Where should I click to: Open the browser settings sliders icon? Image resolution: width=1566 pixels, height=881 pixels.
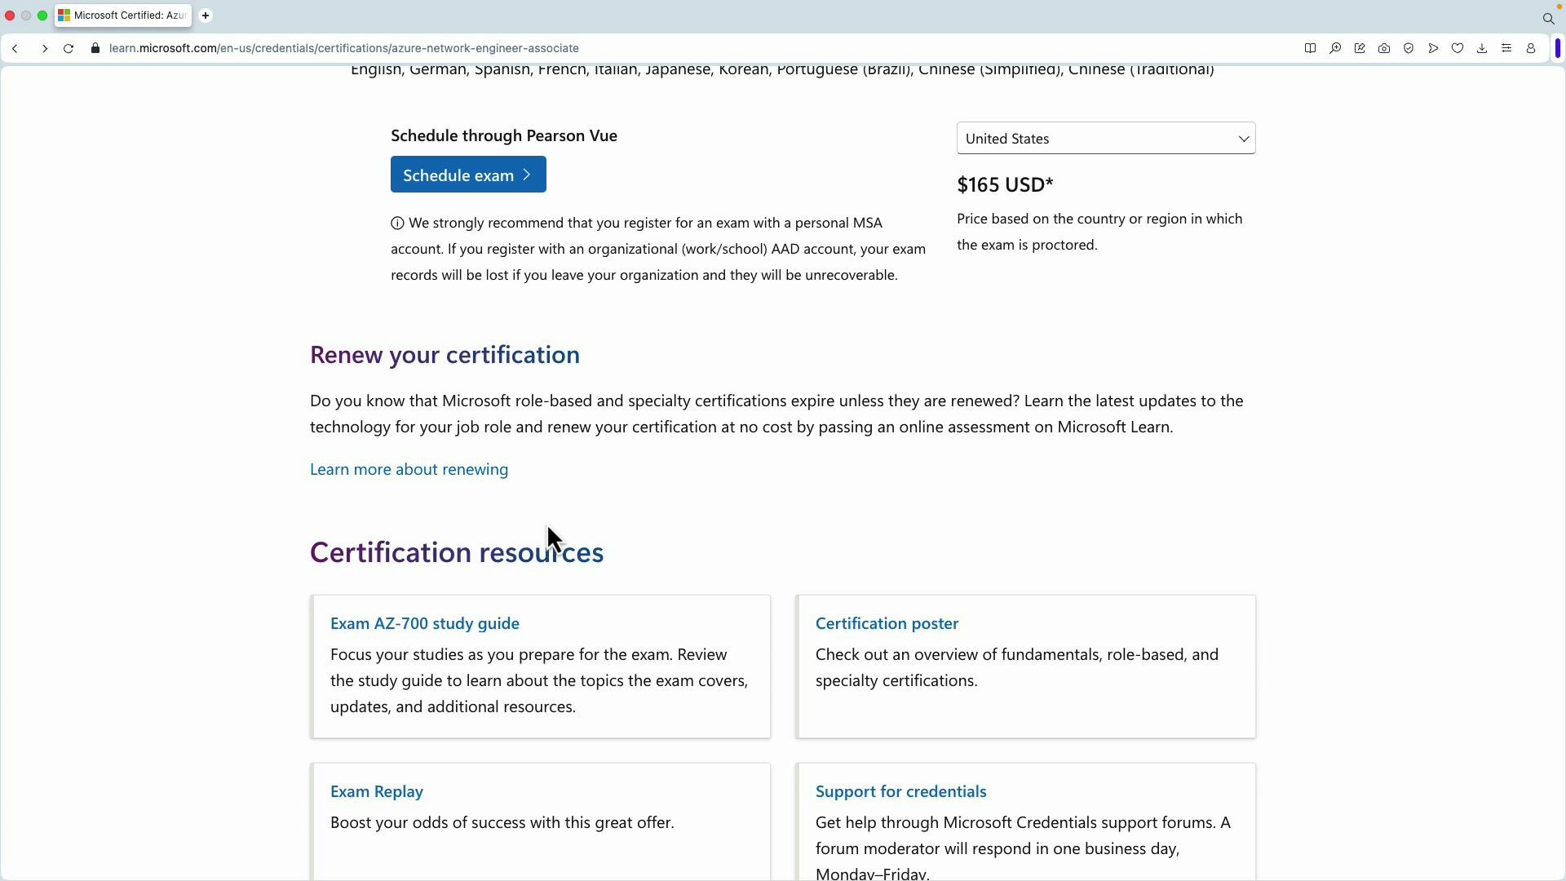pos(1507,48)
